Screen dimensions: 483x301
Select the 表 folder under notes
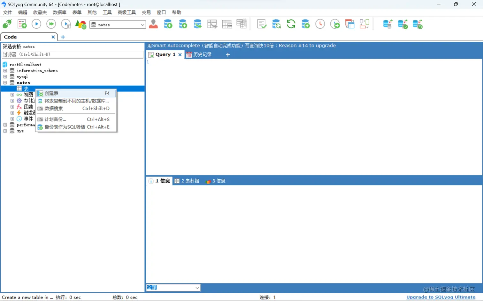[x=26, y=89]
